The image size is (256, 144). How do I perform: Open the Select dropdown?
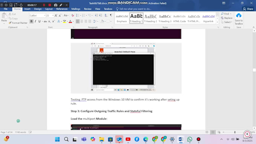tap(227, 22)
